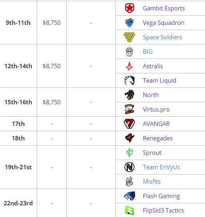
Task: Open the Flash Gaming team link
Action: (x=161, y=196)
